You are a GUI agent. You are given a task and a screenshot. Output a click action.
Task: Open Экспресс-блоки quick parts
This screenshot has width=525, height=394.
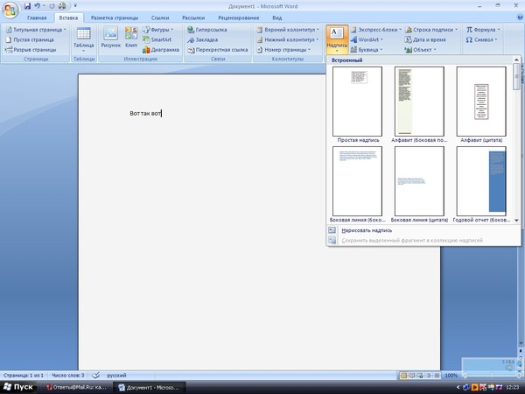tap(375, 30)
